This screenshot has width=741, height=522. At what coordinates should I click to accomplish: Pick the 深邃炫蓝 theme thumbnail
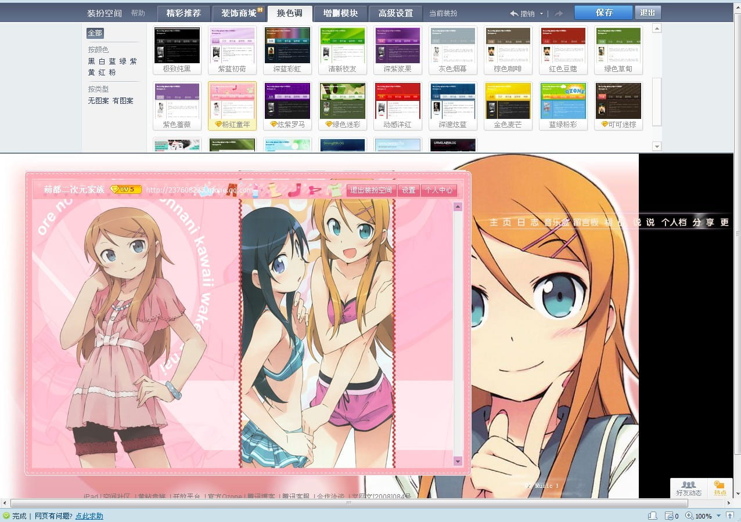point(453,106)
